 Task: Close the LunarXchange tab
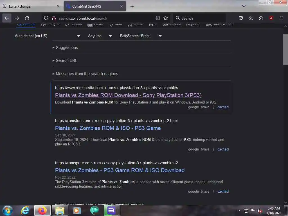click(58, 6)
